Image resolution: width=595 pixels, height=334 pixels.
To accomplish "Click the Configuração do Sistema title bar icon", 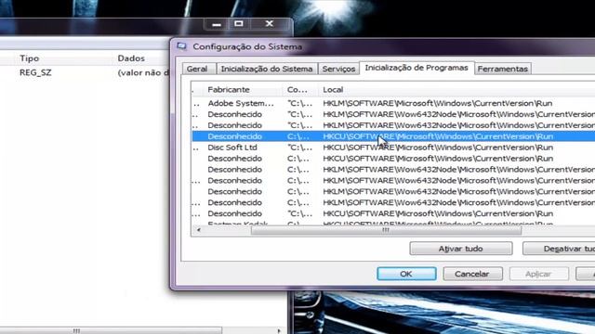I will (182, 46).
